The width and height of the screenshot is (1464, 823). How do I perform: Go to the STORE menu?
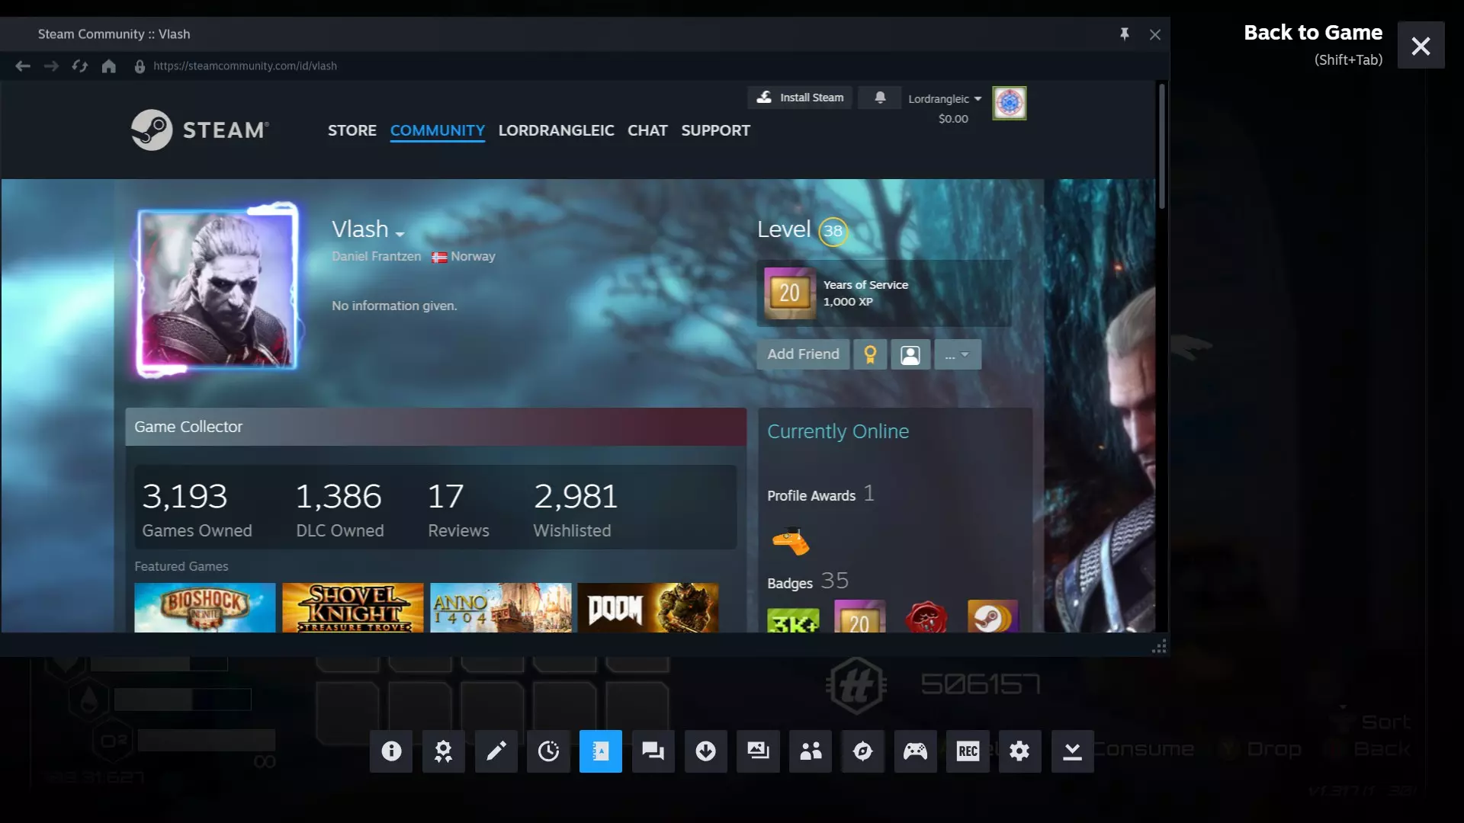[352, 130]
